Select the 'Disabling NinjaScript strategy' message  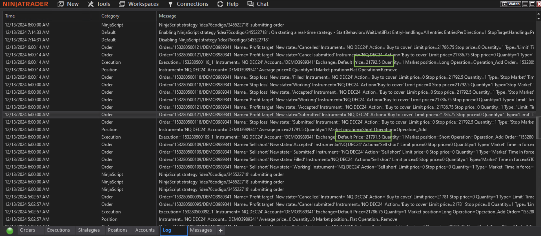(x=214, y=40)
